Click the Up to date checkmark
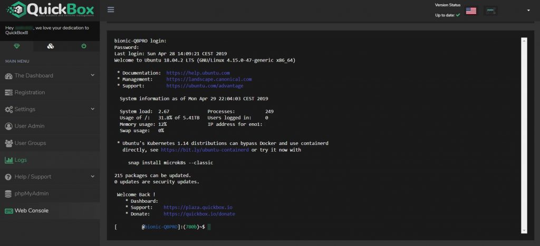The height and width of the screenshot is (246, 540). point(458,15)
